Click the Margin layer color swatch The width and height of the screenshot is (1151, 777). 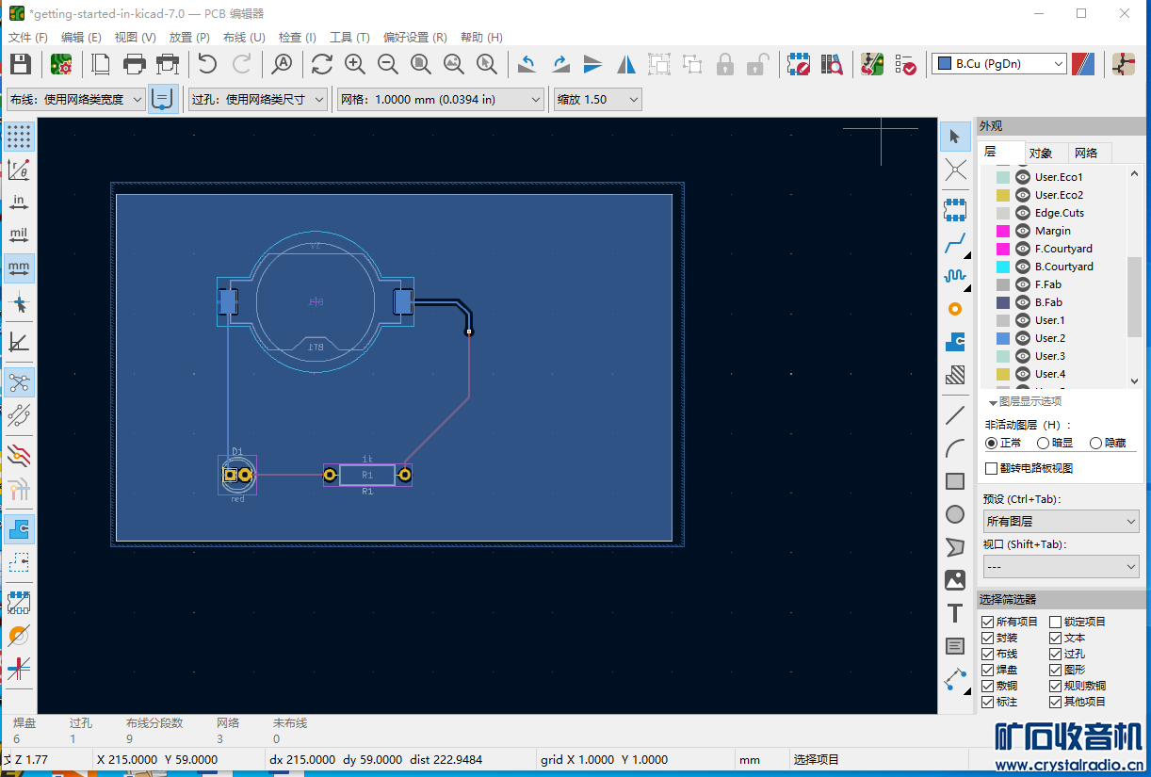(1003, 231)
